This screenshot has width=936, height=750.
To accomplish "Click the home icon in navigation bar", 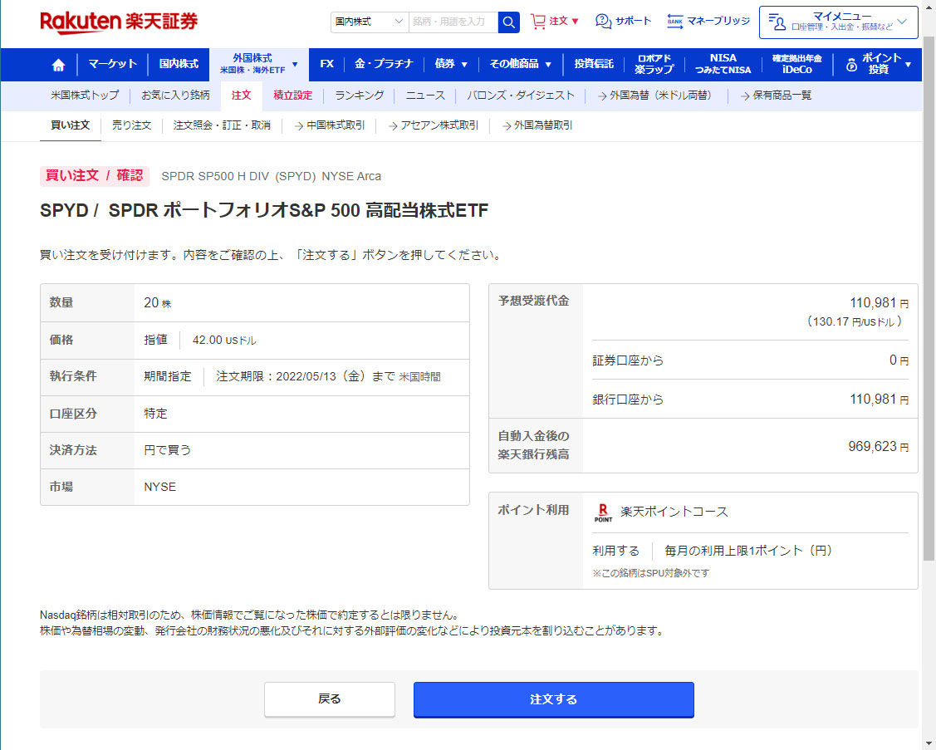I will tap(58, 65).
